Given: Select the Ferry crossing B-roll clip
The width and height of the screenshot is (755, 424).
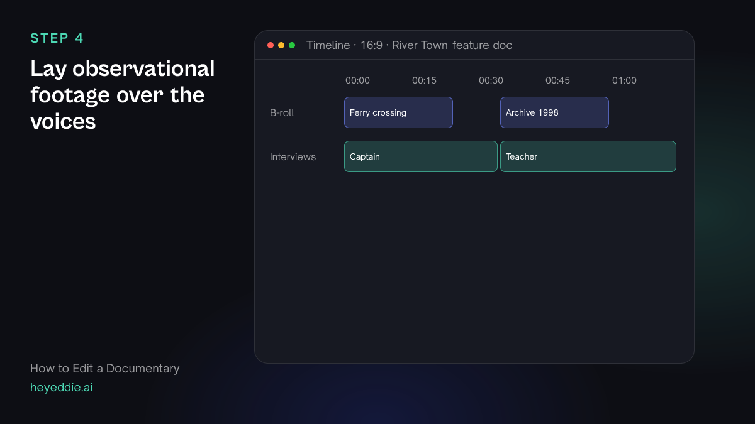Looking at the screenshot, I should (x=398, y=112).
